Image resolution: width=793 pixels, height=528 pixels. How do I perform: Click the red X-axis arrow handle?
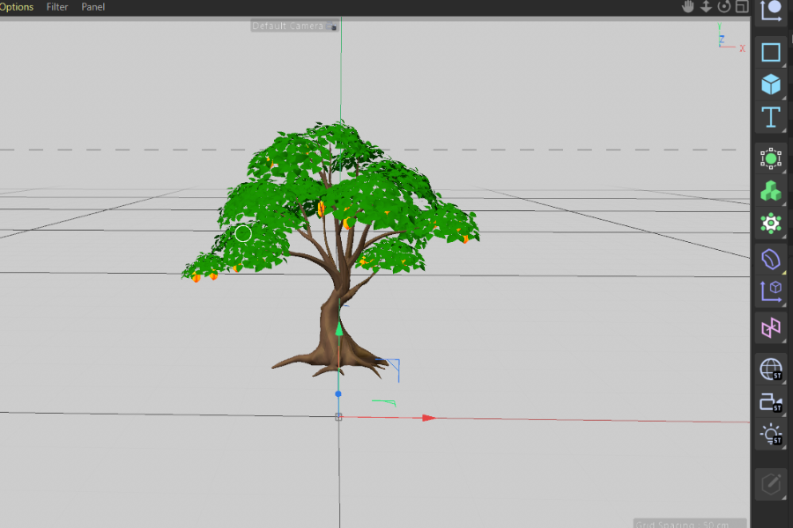[x=428, y=418]
